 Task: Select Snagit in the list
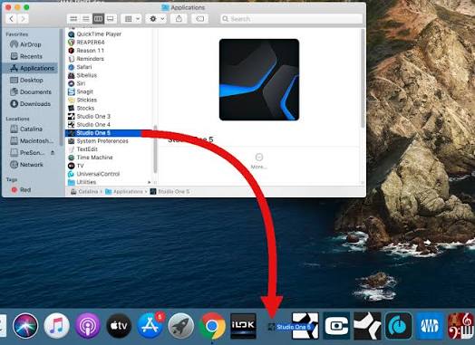coord(109,91)
